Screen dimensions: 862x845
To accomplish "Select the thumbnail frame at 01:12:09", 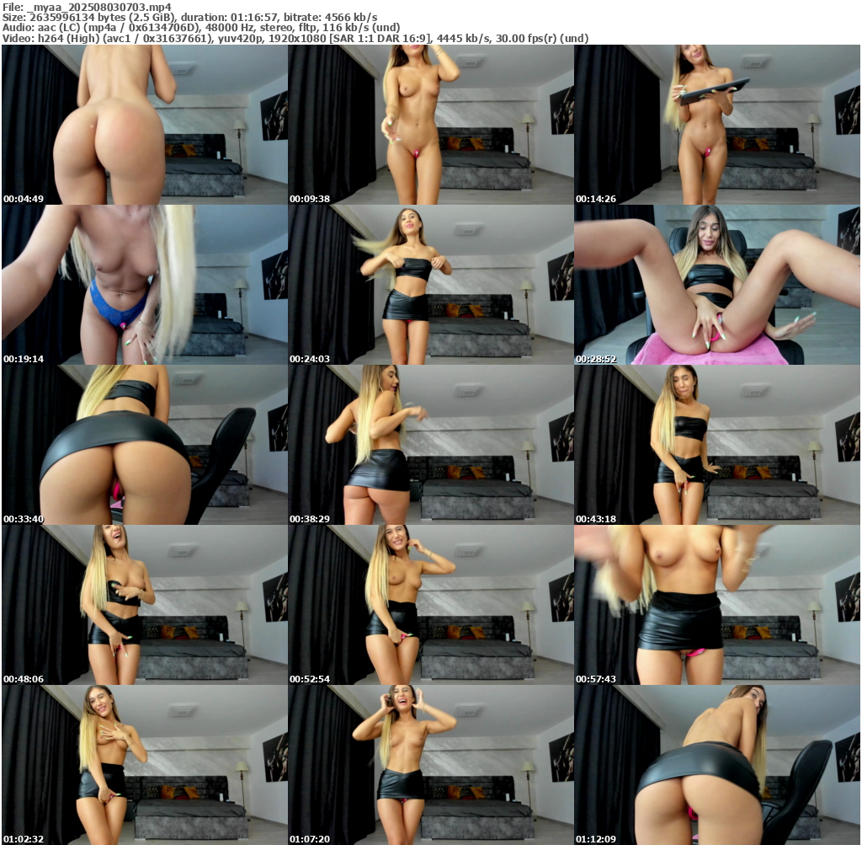I will [x=717, y=765].
